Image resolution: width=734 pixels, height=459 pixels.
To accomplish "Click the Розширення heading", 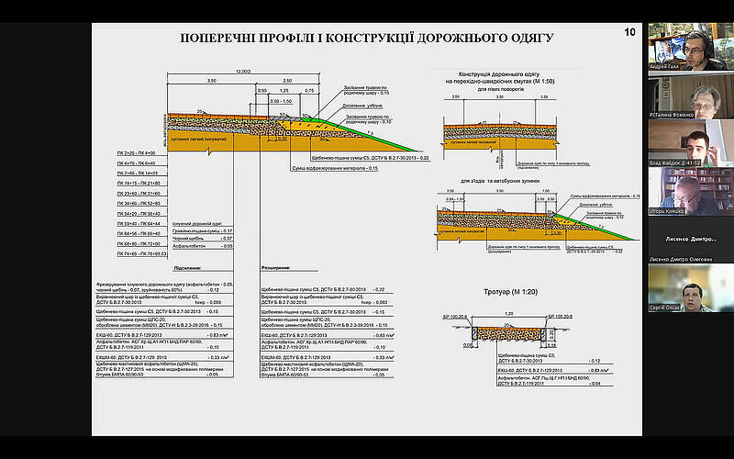I will point(276,268).
